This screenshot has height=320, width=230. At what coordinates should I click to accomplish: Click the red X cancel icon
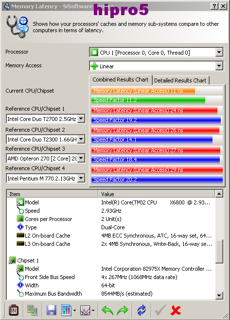click(x=176, y=310)
